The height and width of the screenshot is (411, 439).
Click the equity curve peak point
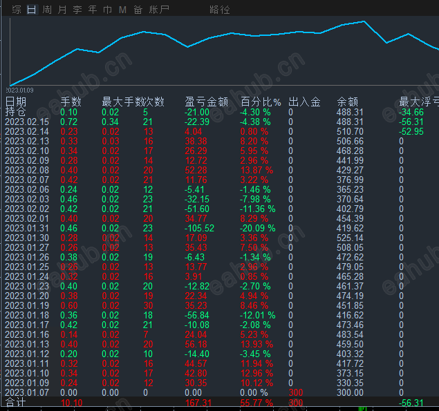pyautogui.click(x=364, y=21)
